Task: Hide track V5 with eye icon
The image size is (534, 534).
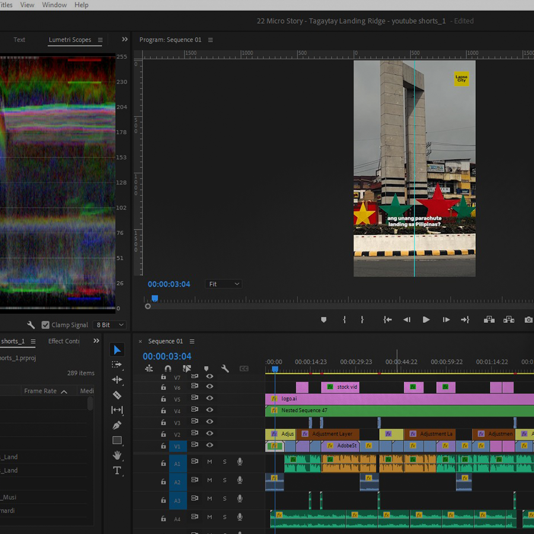Action: coord(209,398)
